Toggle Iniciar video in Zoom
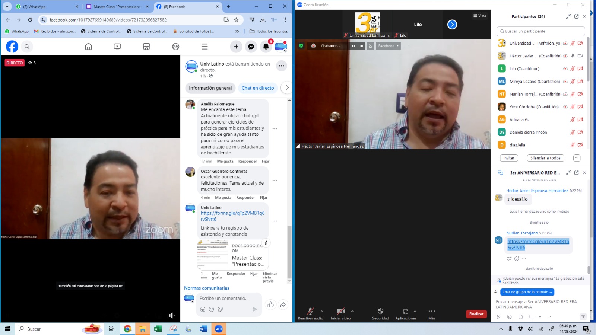This screenshot has height=335, width=596. pyautogui.click(x=340, y=312)
